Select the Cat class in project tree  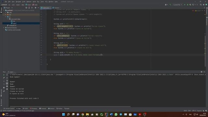pyautogui.click(x=13, y=21)
